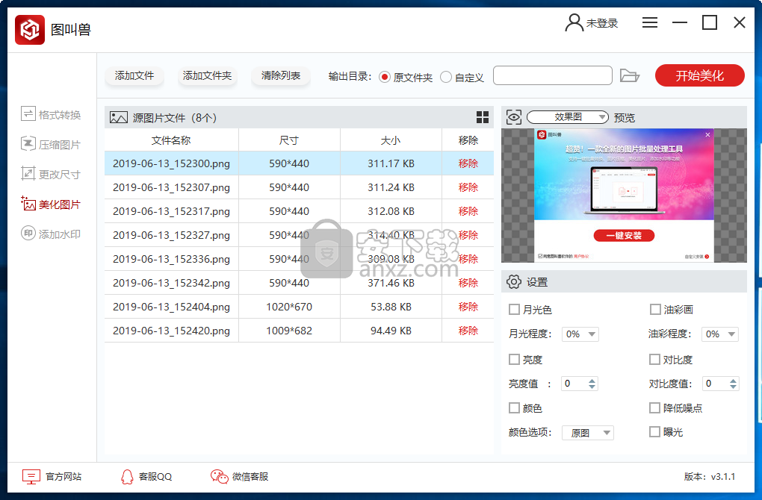Switch to grid thumbnail view icon
The width and height of the screenshot is (762, 500).
(x=482, y=117)
